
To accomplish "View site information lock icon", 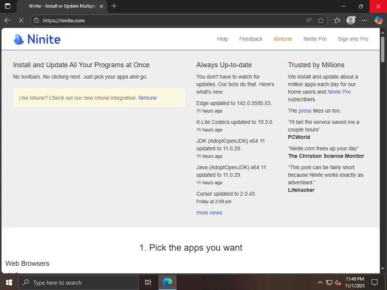I will point(36,20).
